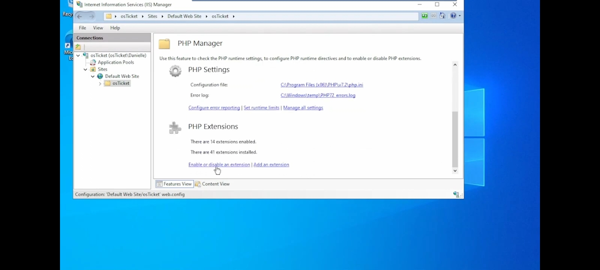The width and height of the screenshot is (600, 270).
Task: Select osTicket label under Default Web Site
Action: click(x=121, y=83)
